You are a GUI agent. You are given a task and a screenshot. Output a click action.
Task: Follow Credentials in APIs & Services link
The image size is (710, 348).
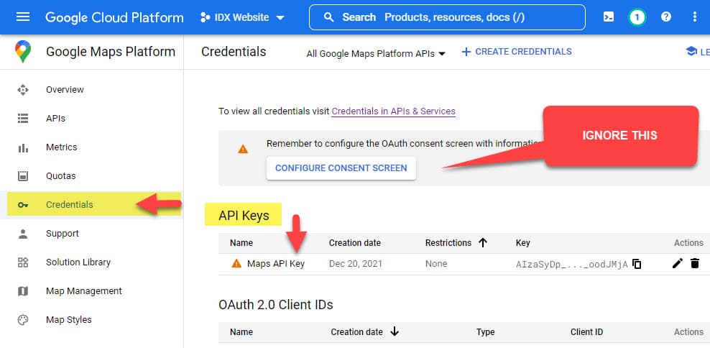[393, 111]
